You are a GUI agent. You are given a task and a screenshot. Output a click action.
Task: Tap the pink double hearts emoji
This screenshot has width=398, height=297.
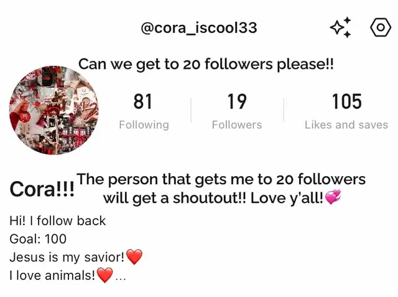click(333, 197)
